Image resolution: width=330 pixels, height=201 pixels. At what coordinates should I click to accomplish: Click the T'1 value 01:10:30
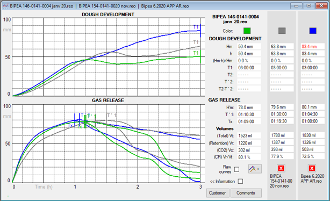pos(249,114)
